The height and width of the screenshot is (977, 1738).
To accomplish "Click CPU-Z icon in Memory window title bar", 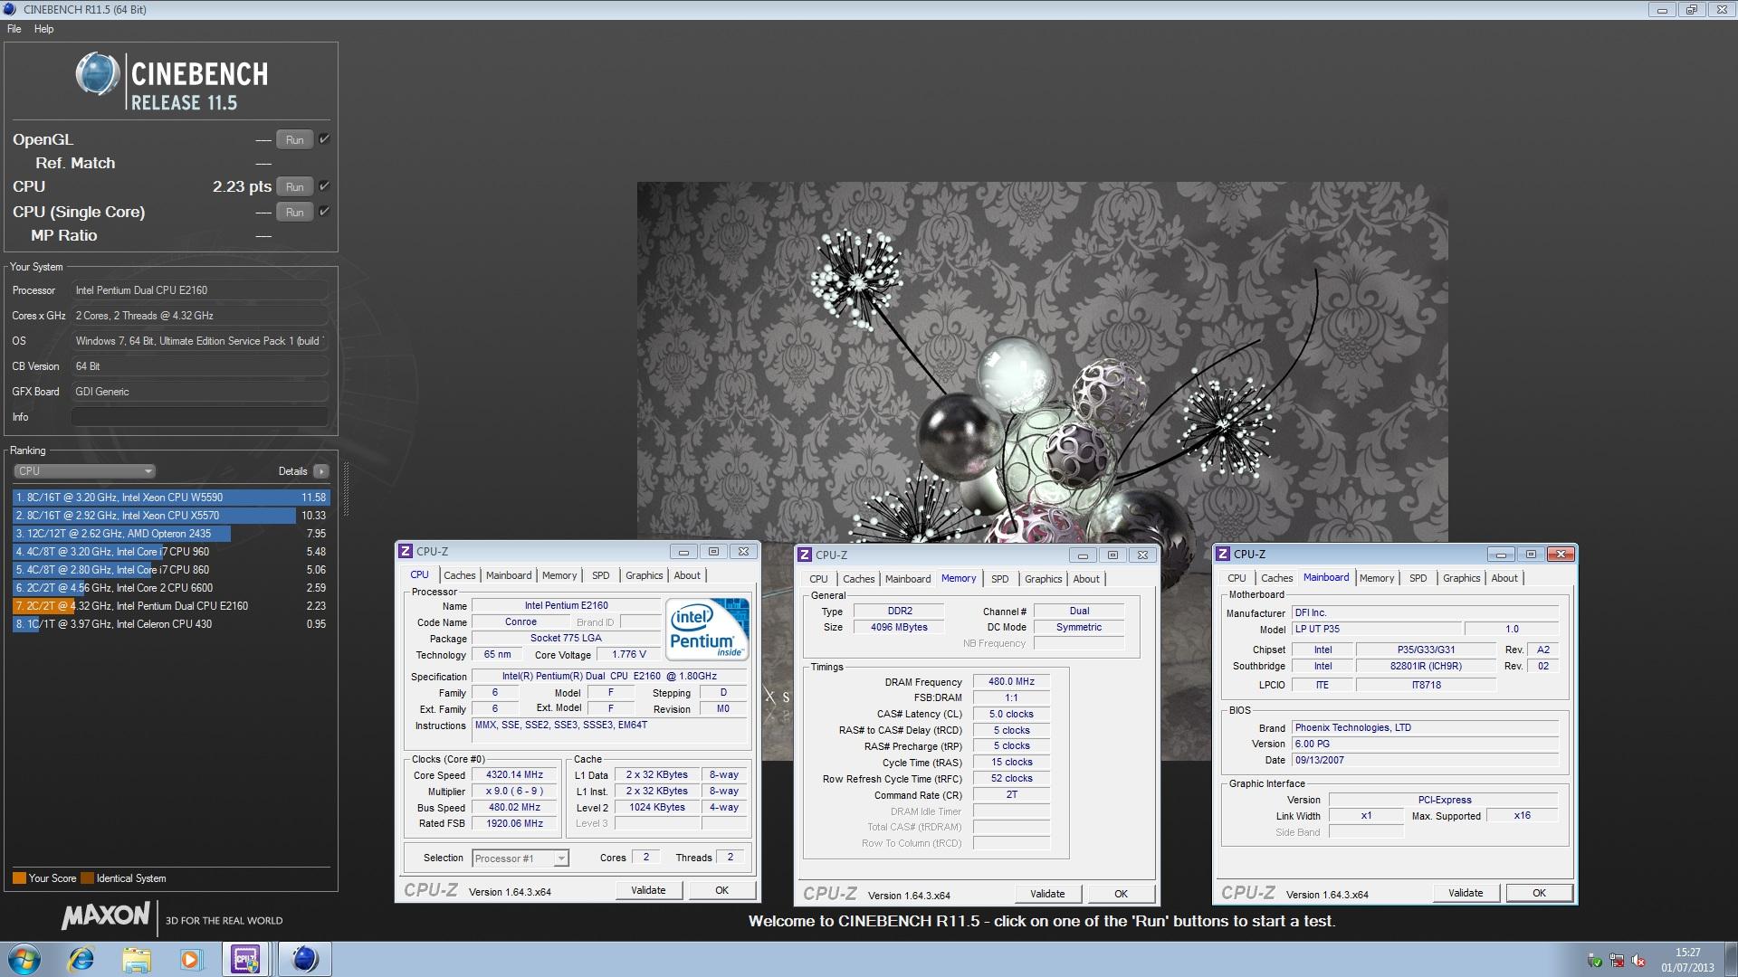I will (x=806, y=555).
